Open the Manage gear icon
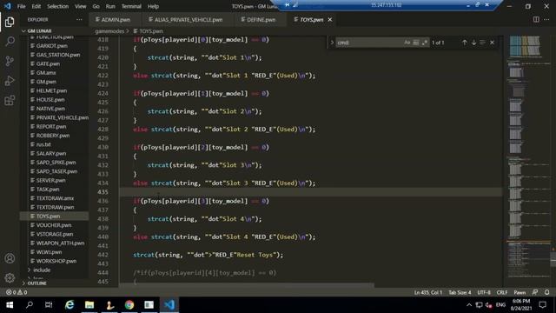This screenshot has height=313, width=556. click(10, 277)
